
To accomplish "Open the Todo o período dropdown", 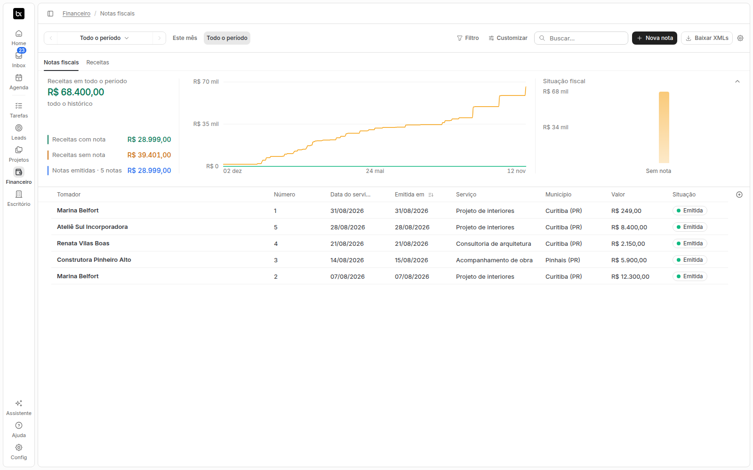I will coord(104,38).
